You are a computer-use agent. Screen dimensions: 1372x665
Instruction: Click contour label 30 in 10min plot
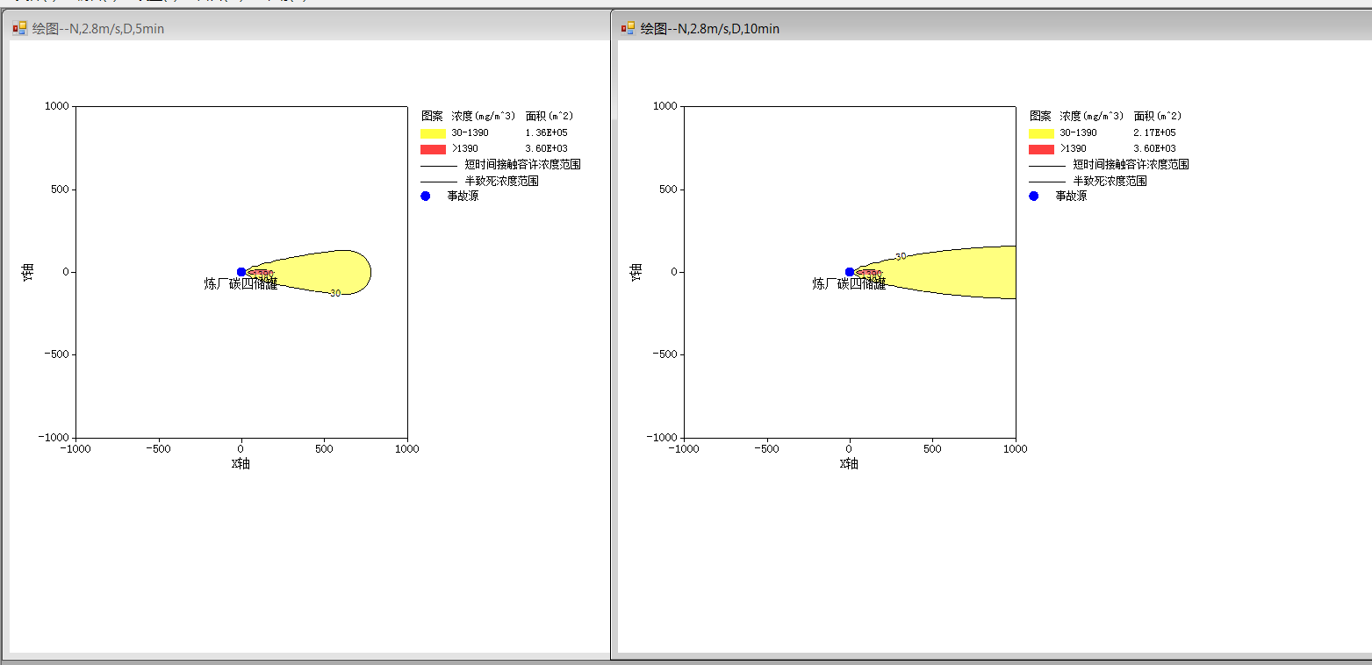(901, 256)
